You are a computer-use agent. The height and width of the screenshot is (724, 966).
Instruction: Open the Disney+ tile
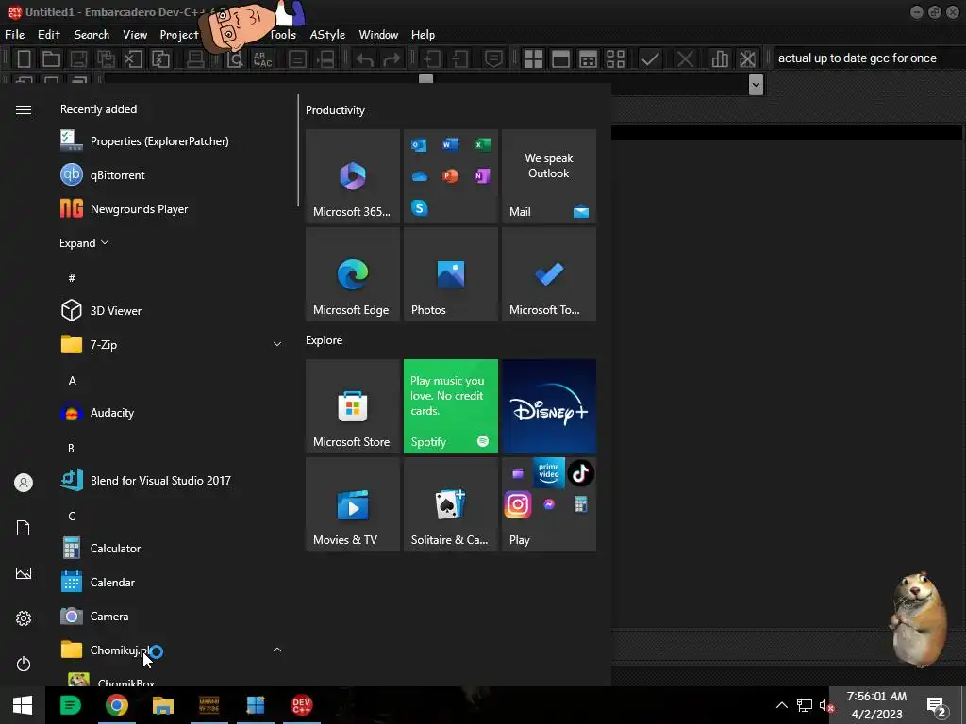tap(549, 406)
